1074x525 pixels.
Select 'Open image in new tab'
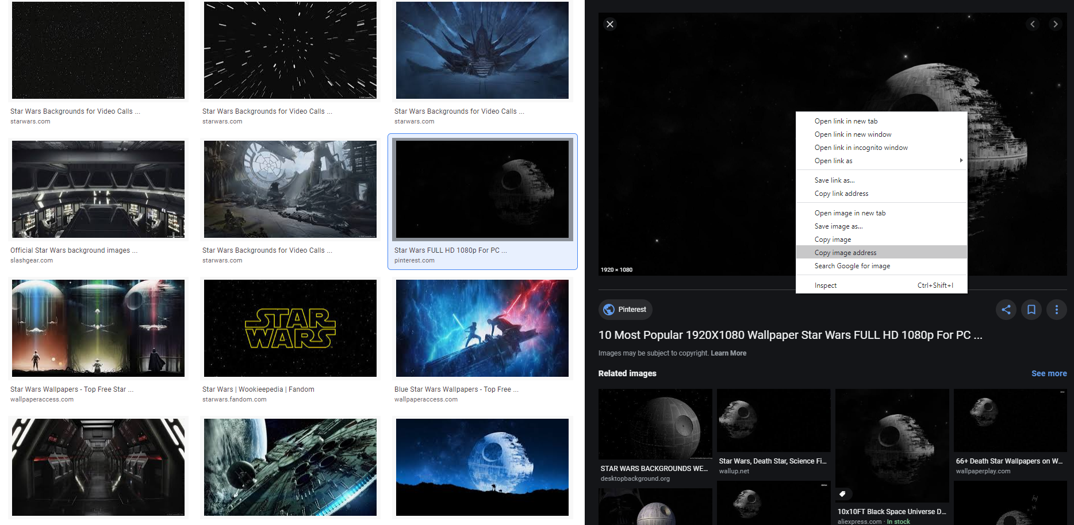(881, 213)
